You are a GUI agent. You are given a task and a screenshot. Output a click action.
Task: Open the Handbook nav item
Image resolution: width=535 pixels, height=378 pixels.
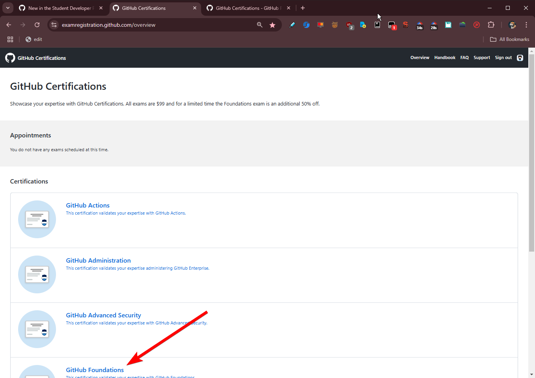[x=445, y=58]
